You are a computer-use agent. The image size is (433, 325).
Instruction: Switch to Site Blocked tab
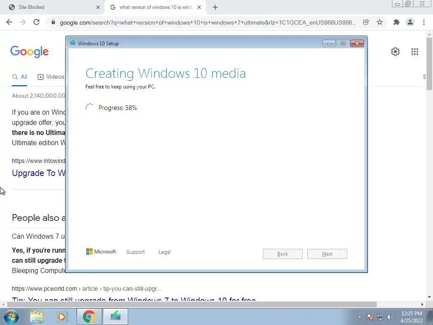click(x=52, y=7)
